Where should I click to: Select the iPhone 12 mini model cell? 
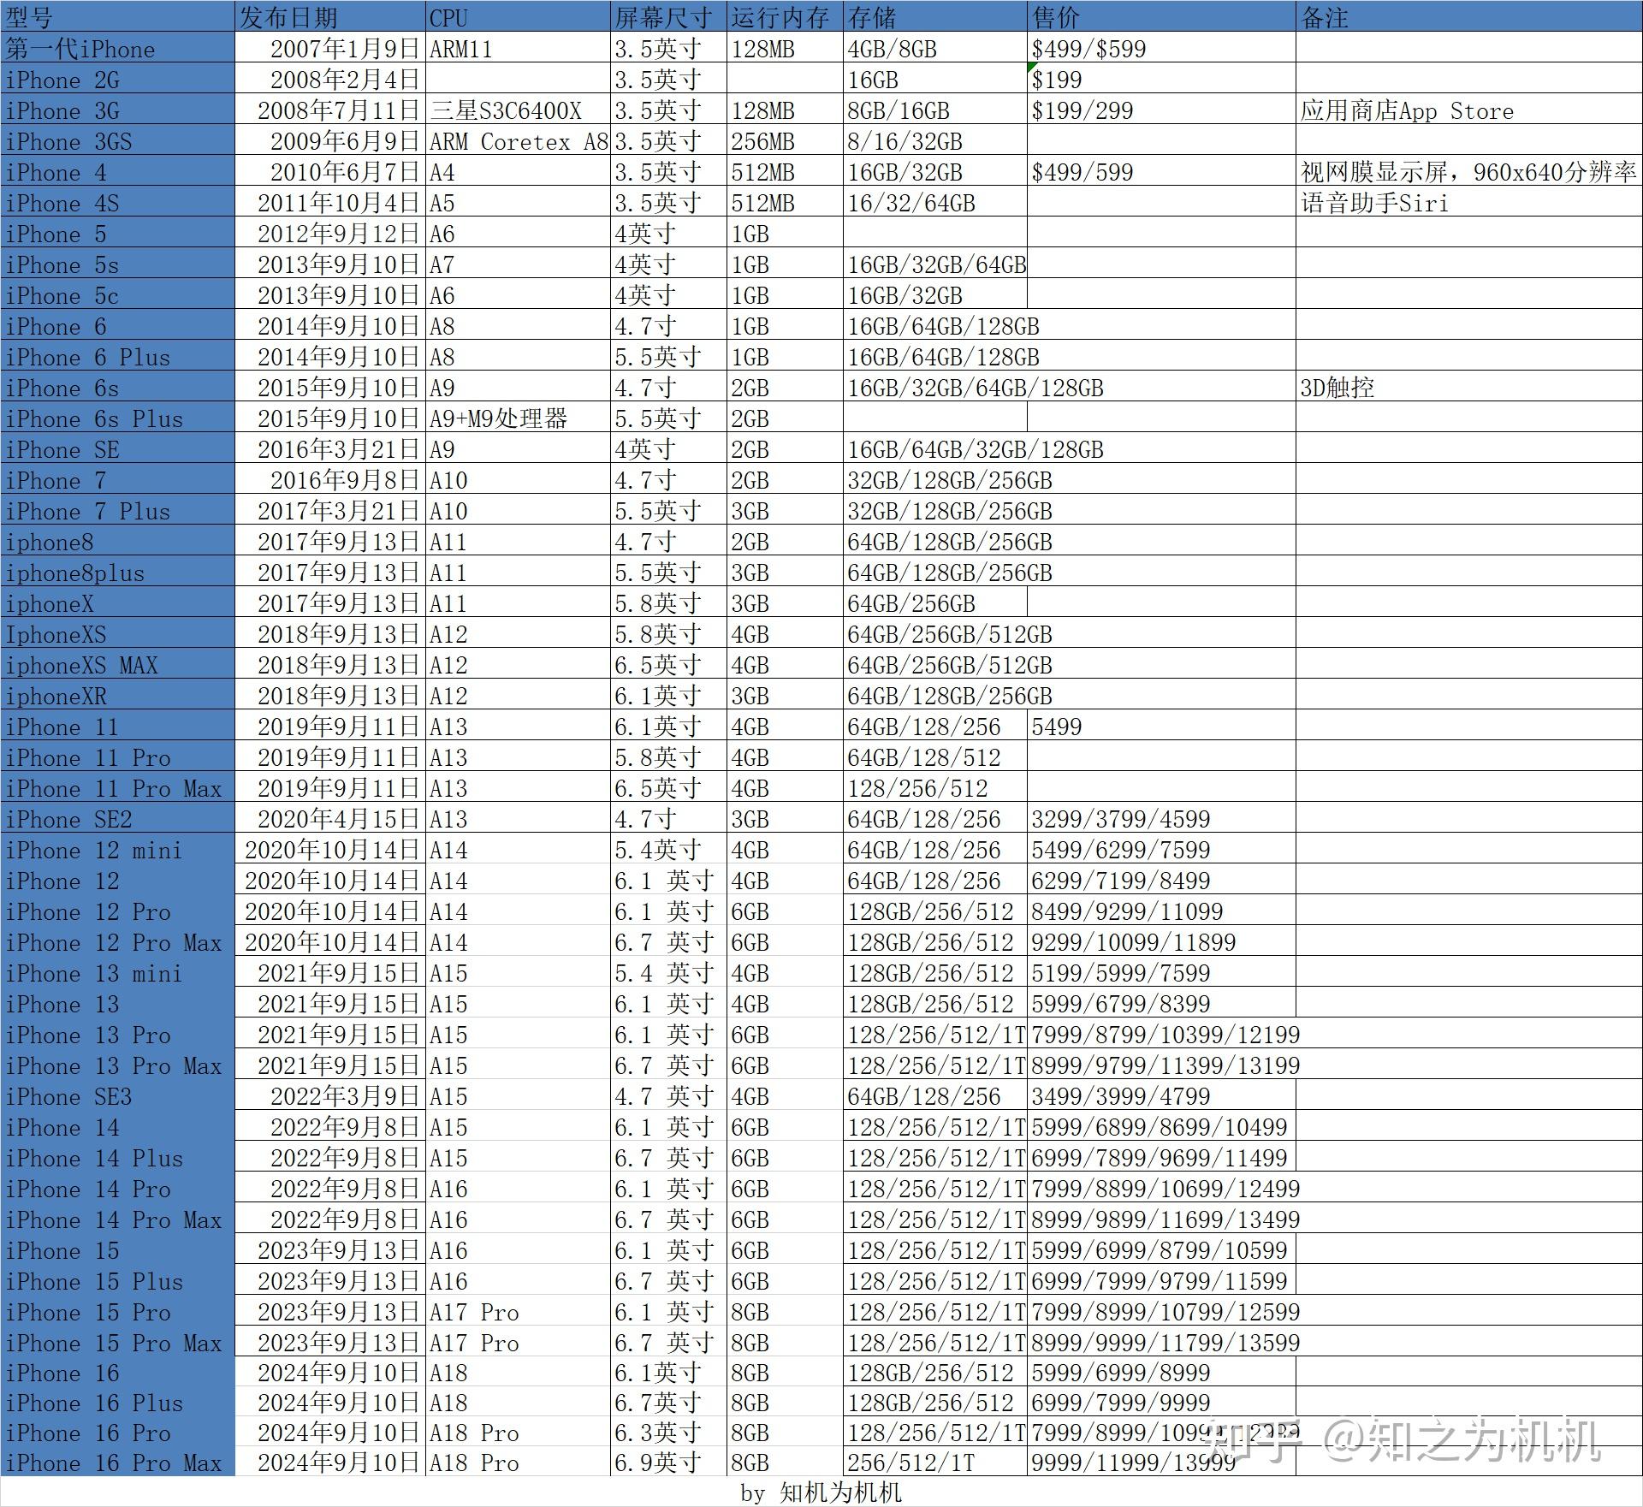[x=118, y=850]
